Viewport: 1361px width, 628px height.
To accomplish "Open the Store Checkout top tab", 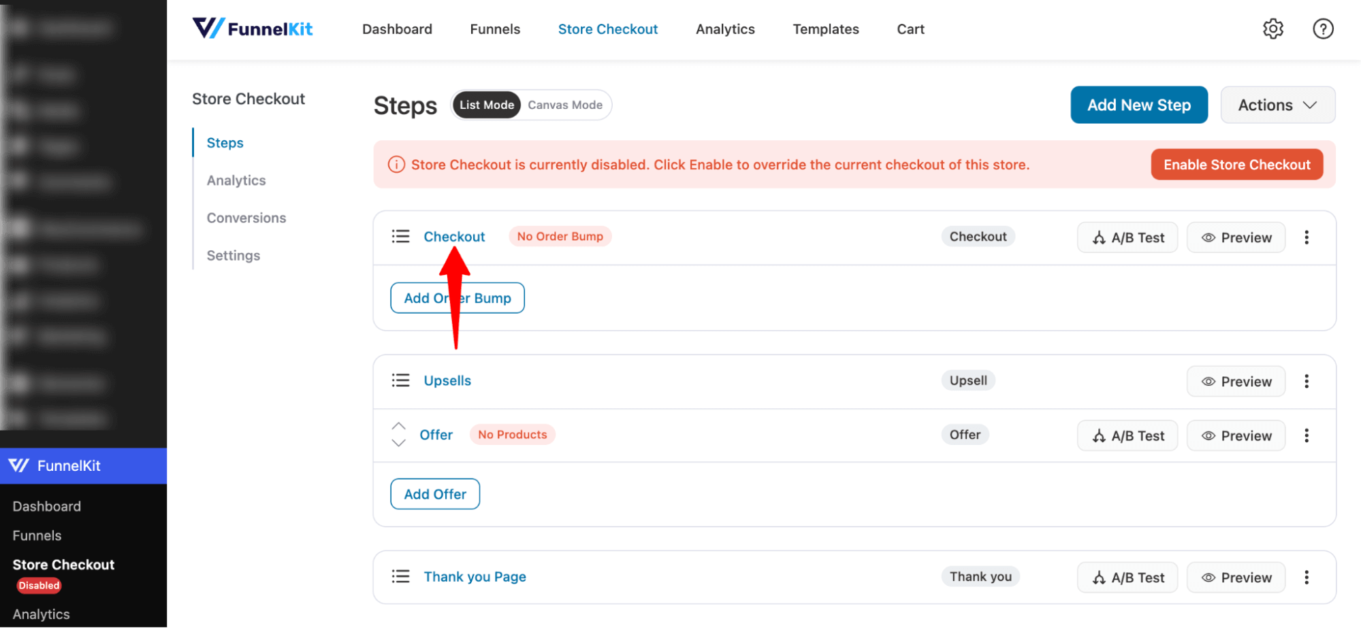I will point(608,29).
